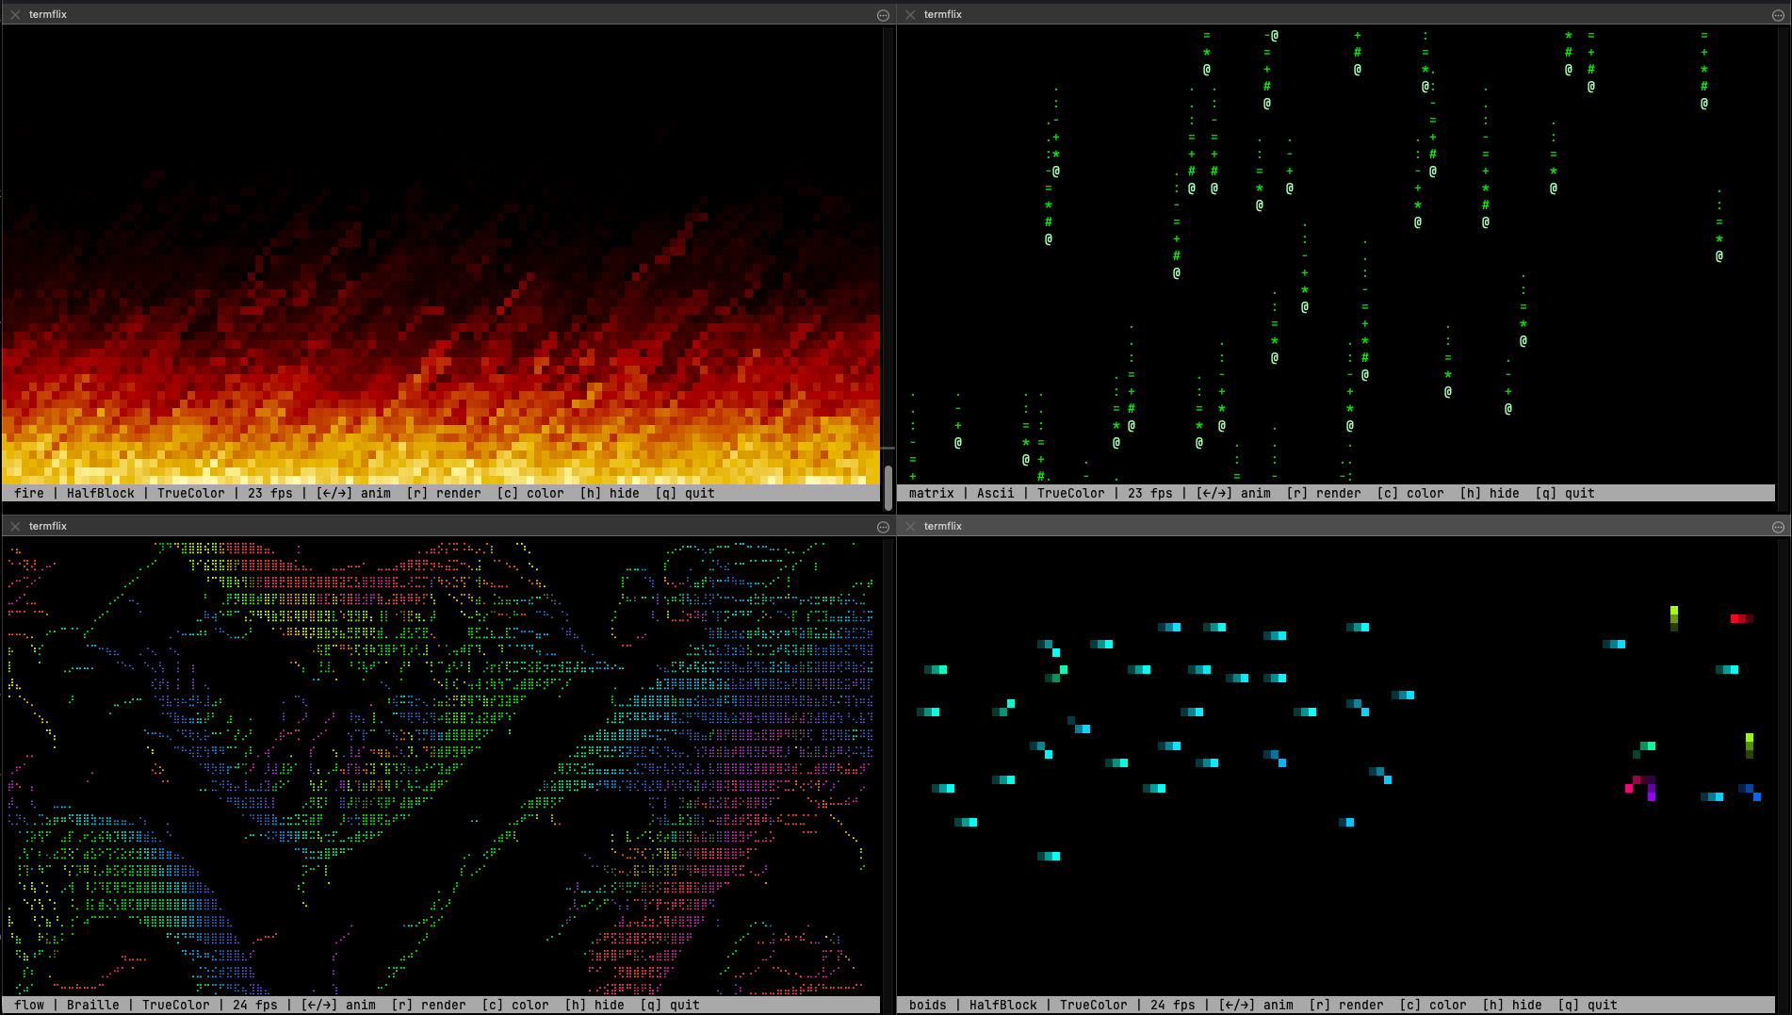Image resolution: width=1792 pixels, height=1015 pixels.
Task: Click the 24 fps counter in boids window
Action: 1171,1005
